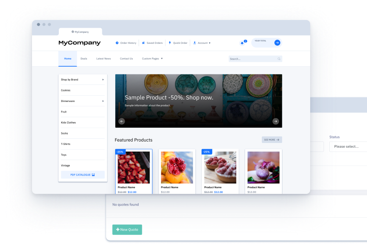Switch to the Deals tab
The height and width of the screenshot is (244, 367).
point(84,59)
